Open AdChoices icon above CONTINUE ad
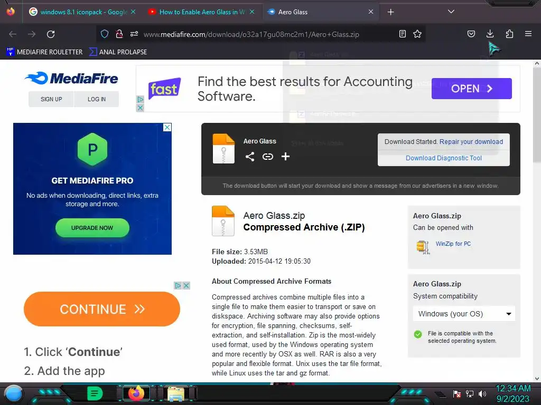Image resolution: width=541 pixels, height=405 pixels. pyautogui.click(x=178, y=285)
